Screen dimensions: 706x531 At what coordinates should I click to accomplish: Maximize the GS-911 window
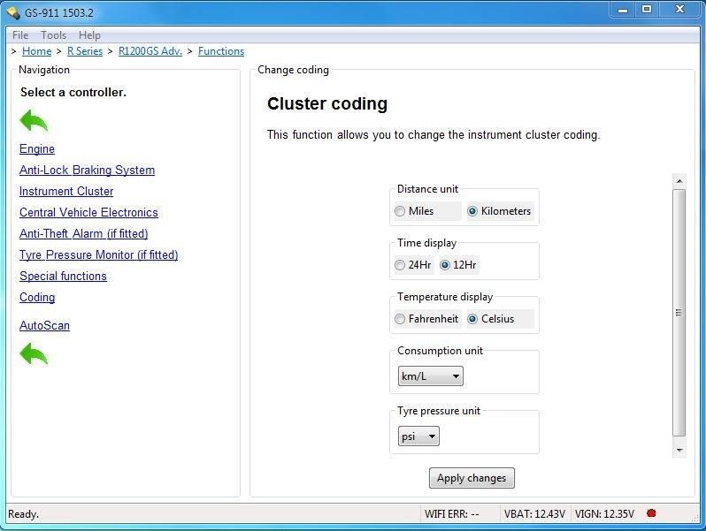click(647, 10)
